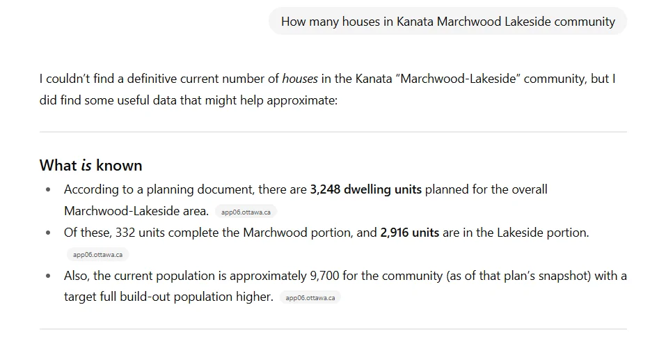Click the bold '2,916 units' text
Image resolution: width=666 pixels, height=344 pixels.
(409, 233)
